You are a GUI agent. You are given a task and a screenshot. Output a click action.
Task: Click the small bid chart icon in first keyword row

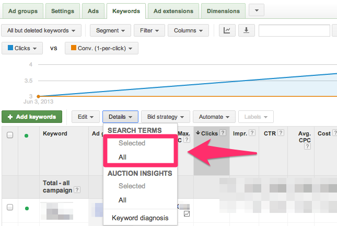[x=187, y=214]
